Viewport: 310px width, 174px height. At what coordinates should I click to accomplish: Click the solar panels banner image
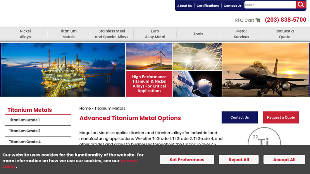click(197, 56)
